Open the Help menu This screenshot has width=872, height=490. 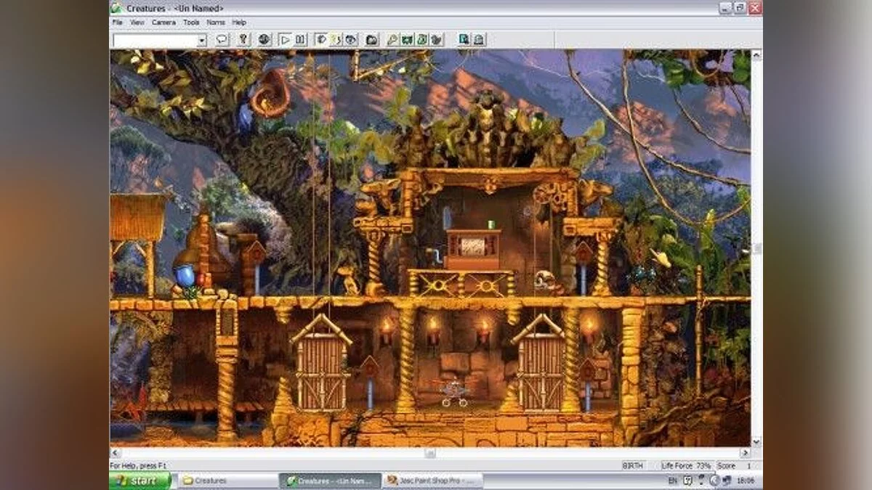[239, 23]
